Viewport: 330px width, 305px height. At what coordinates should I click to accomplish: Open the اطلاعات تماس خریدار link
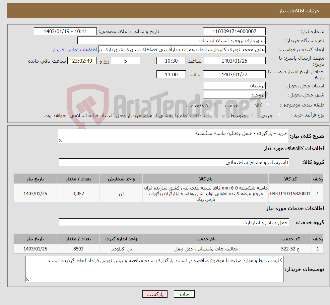(74, 50)
